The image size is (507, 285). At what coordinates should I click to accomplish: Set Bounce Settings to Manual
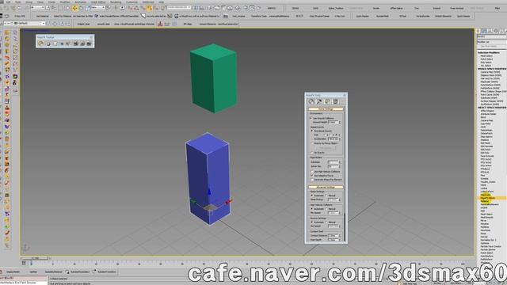(x=326, y=222)
